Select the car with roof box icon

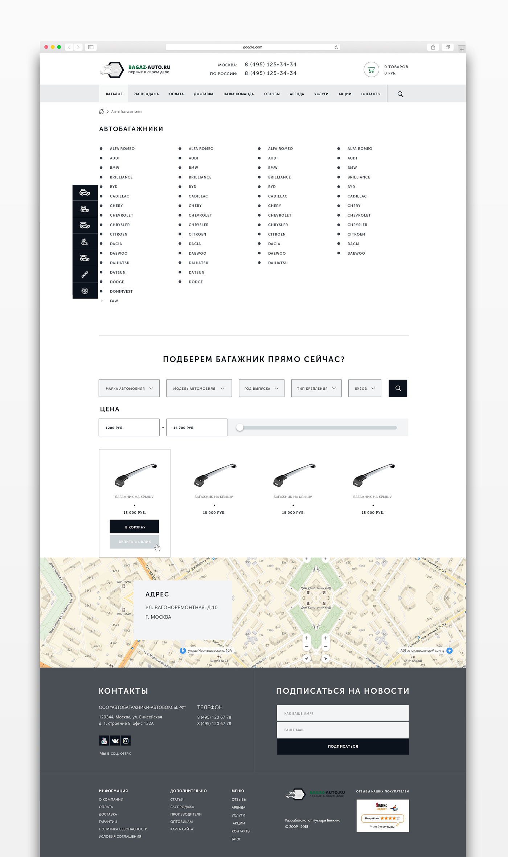tap(85, 209)
